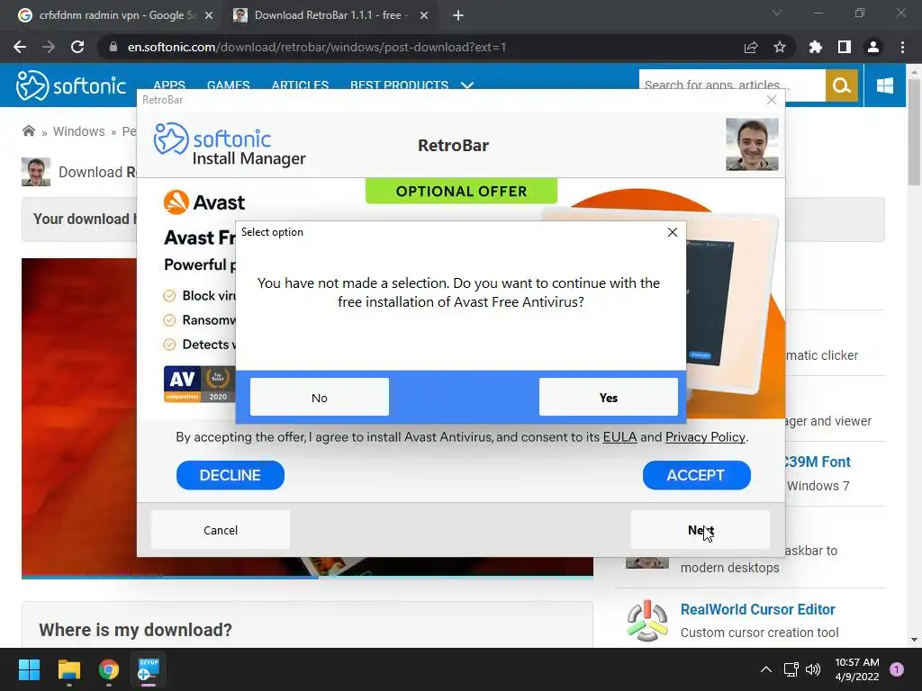Click the RetroBar thumbnail in installer header

tap(752, 145)
